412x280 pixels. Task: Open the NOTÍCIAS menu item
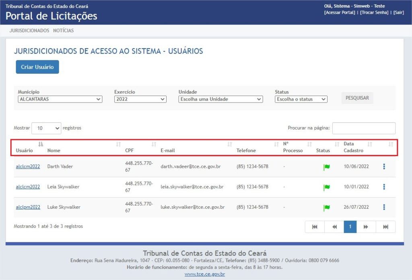[64, 31]
